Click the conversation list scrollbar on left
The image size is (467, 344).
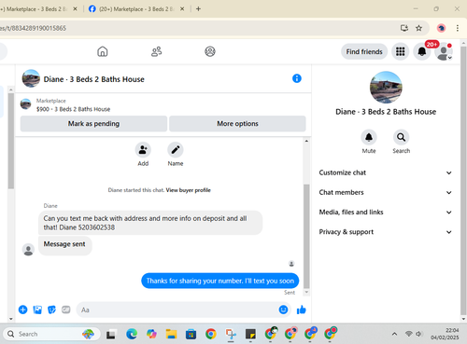point(11,141)
